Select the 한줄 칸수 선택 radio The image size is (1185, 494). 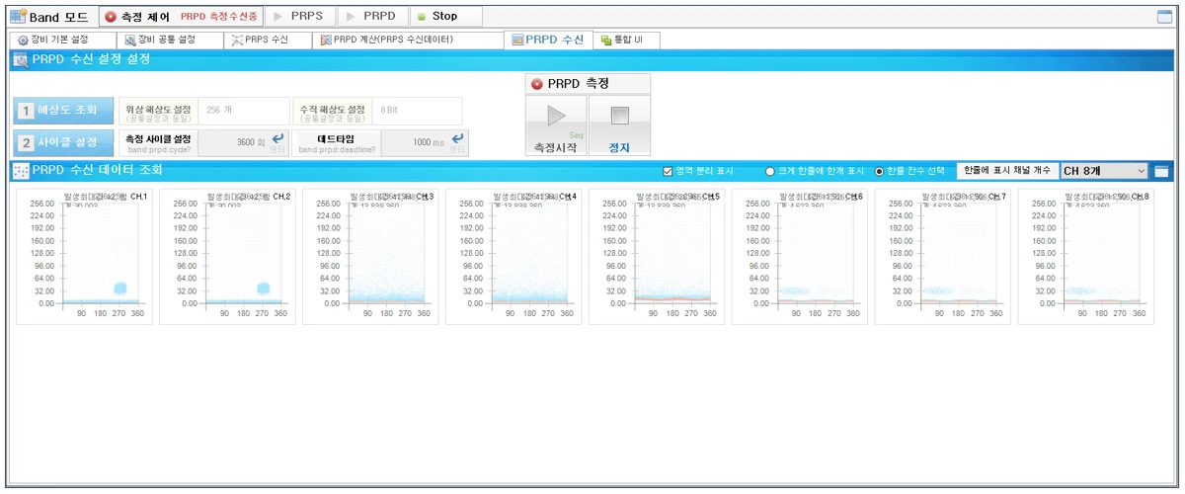880,171
